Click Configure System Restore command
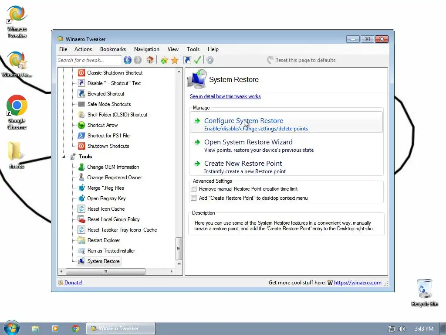The width and height of the screenshot is (446, 335). (x=286, y=122)
